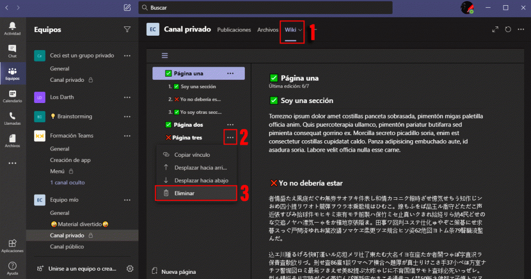531x279 pixels.
Task: Click the filter icon beside Equipos
Action: [x=127, y=30]
